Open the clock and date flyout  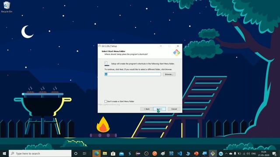click(263, 154)
